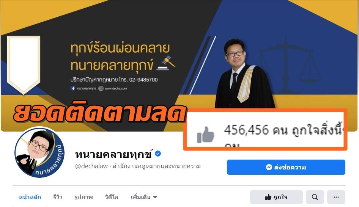The image size is (359, 207).
Task: Expand the เพิ่มเติม dropdown menu
Action: point(144,197)
